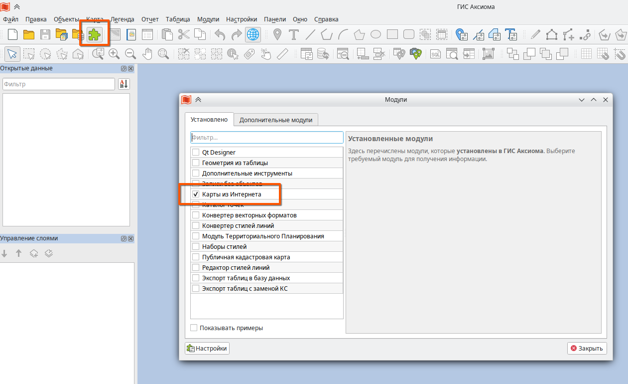This screenshot has height=384, width=628.
Task: Focus the modules Фильтр search field
Action: pos(267,137)
